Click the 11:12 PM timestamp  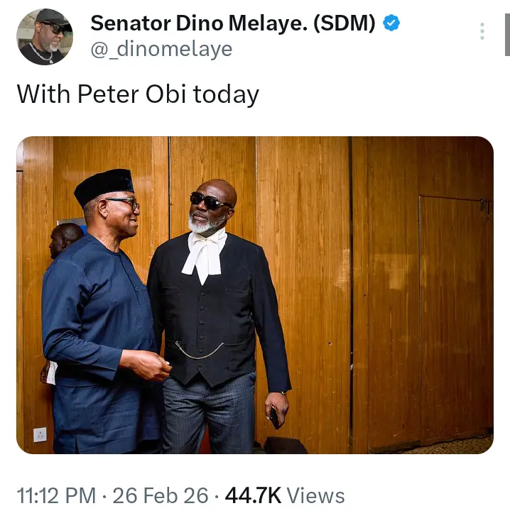tap(55, 495)
